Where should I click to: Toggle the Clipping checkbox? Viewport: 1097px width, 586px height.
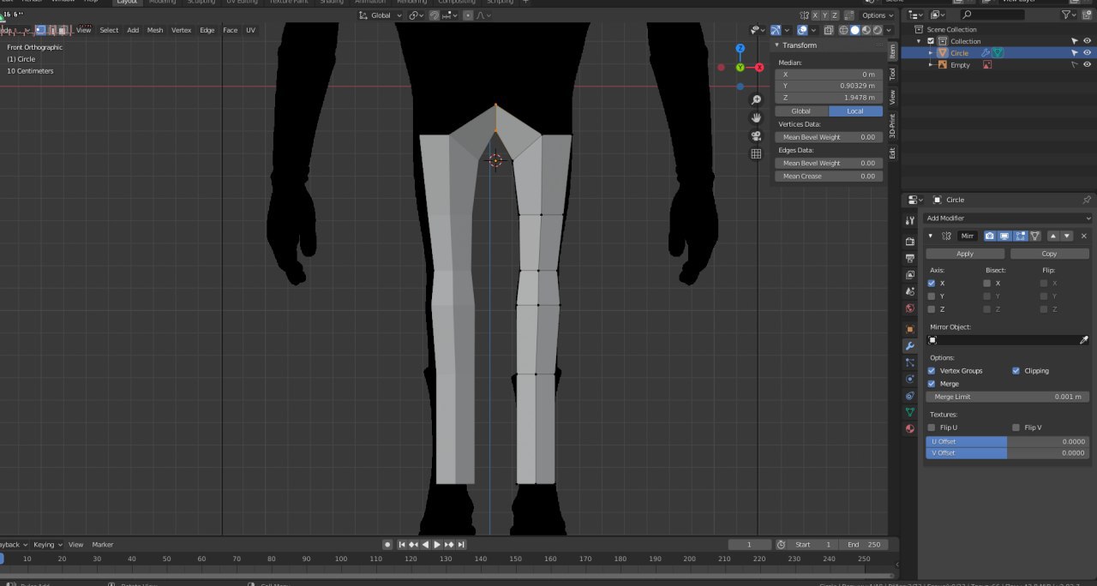(1016, 371)
